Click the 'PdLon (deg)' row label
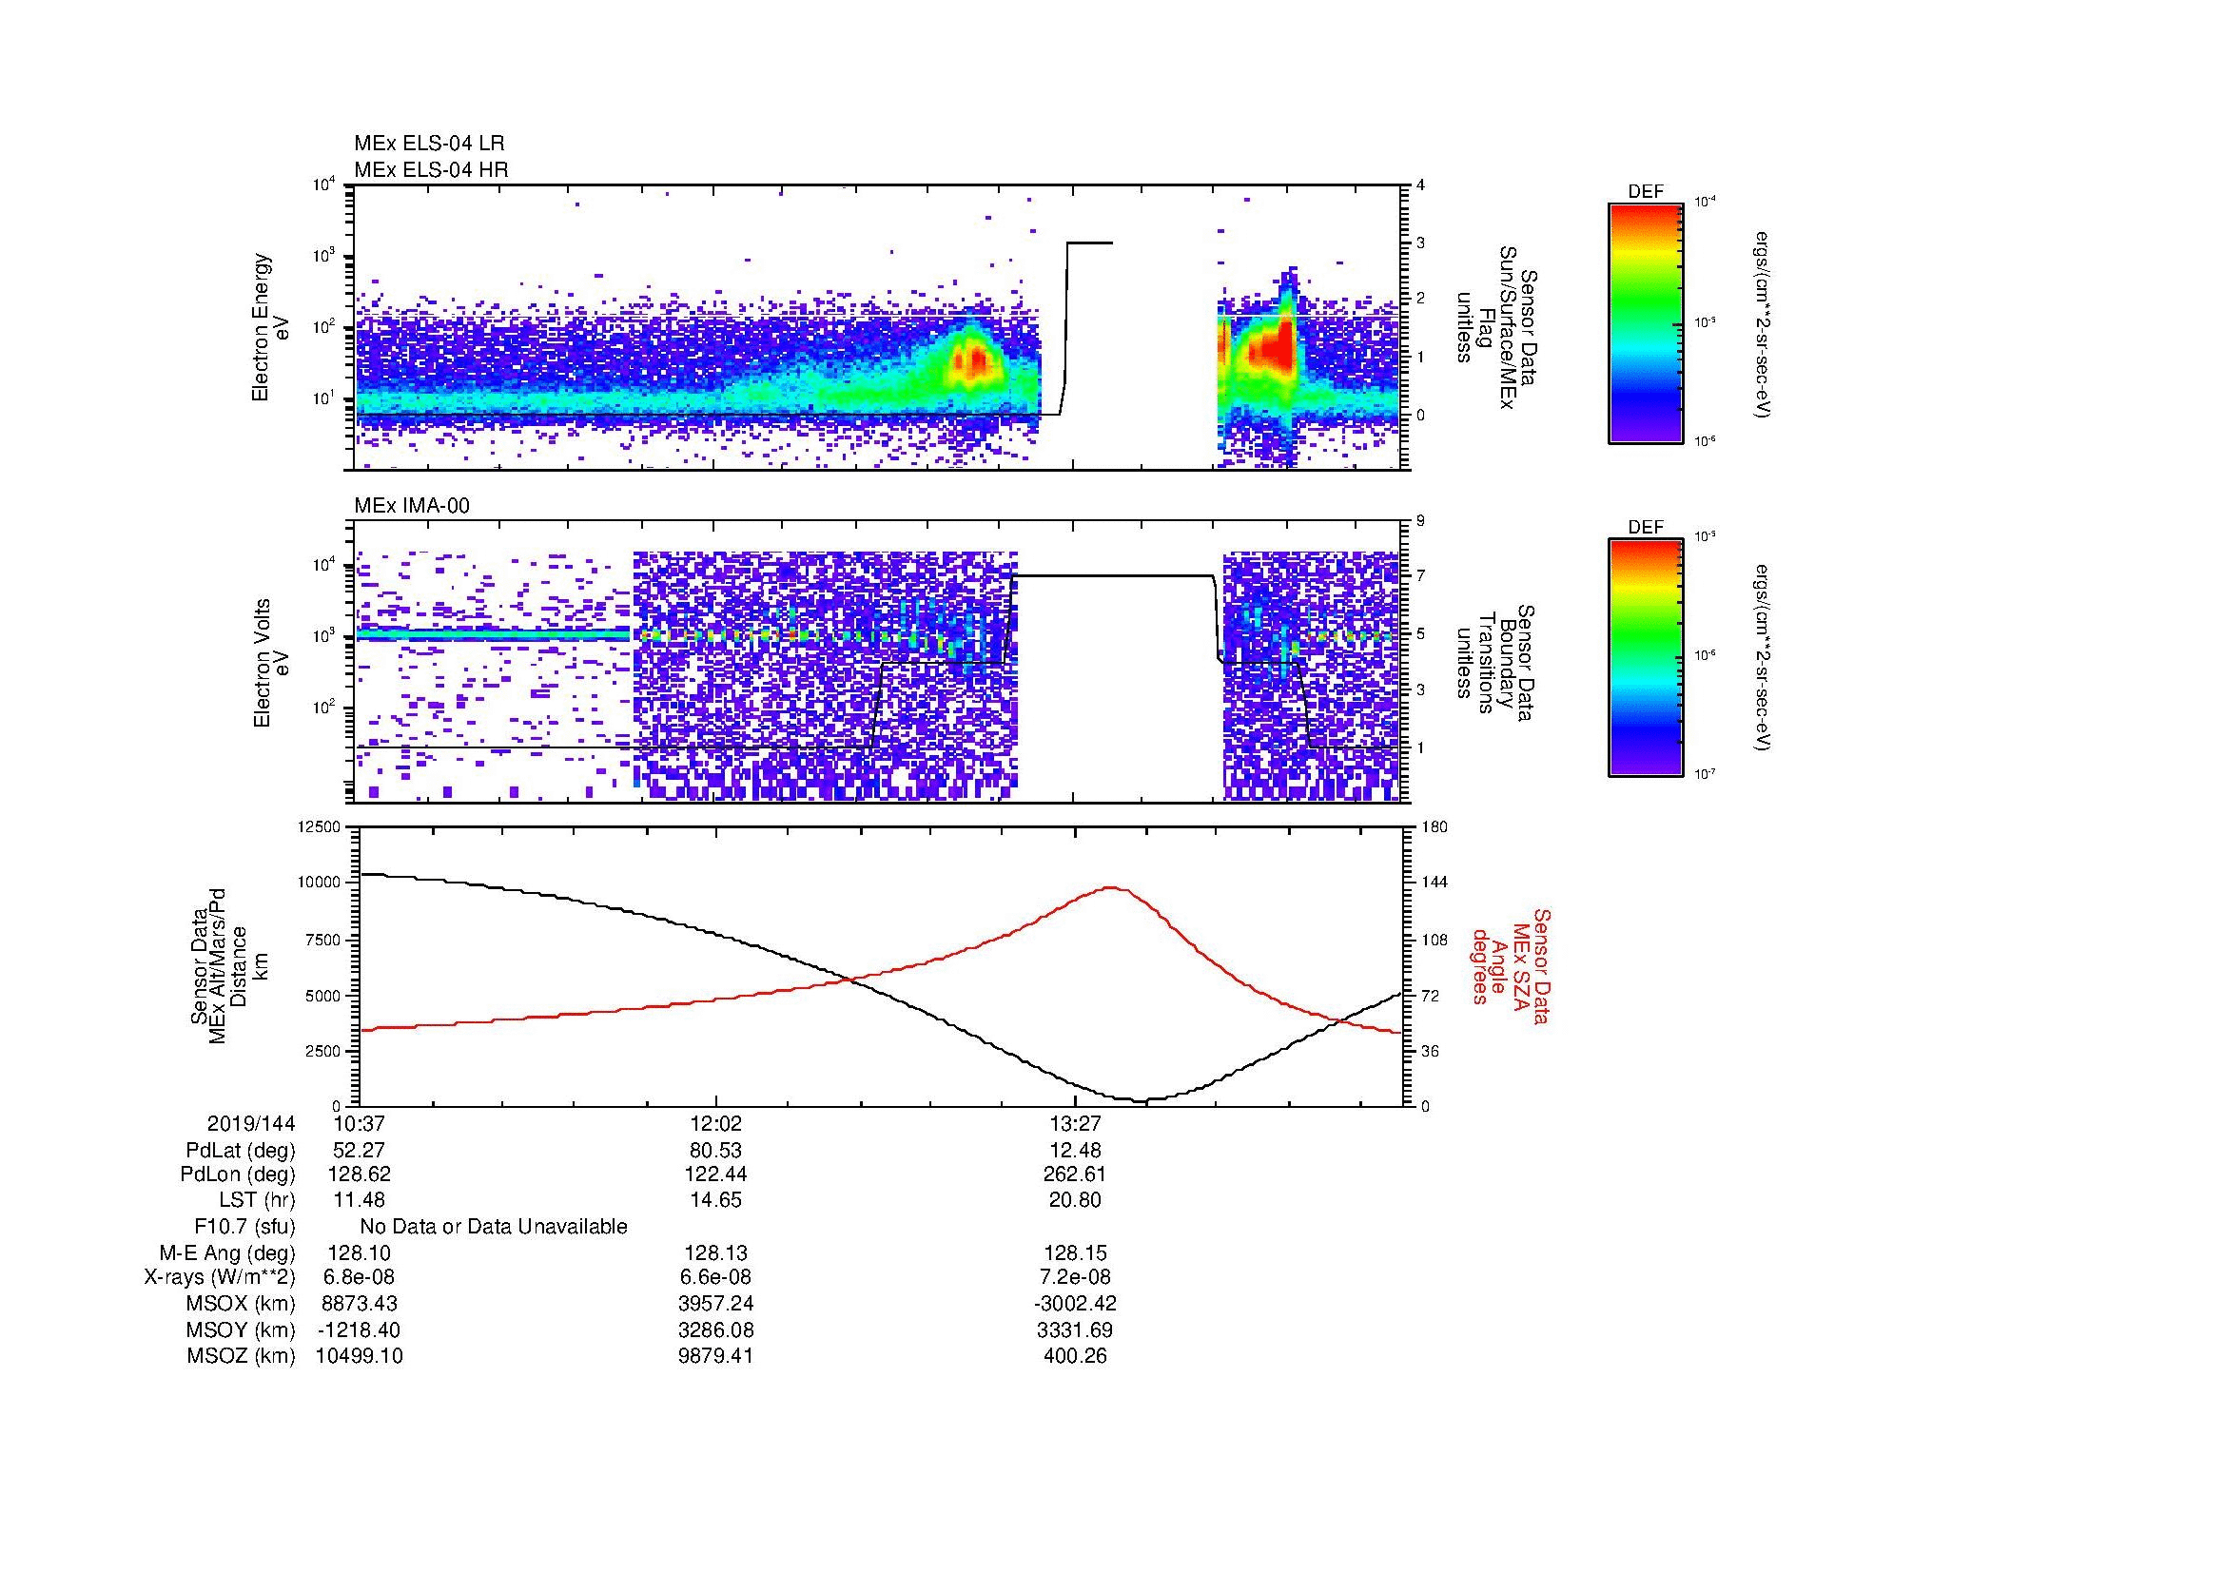 pyautogui.click(x=238, y=1174)
